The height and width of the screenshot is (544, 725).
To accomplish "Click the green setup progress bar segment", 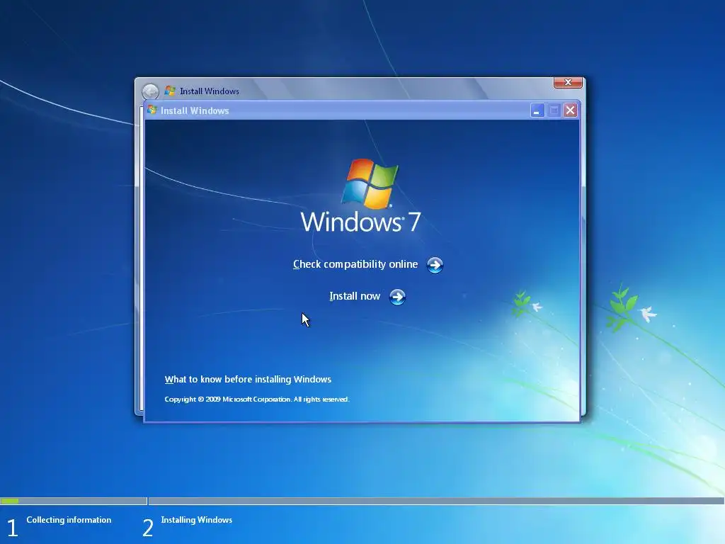I will 10,501.
